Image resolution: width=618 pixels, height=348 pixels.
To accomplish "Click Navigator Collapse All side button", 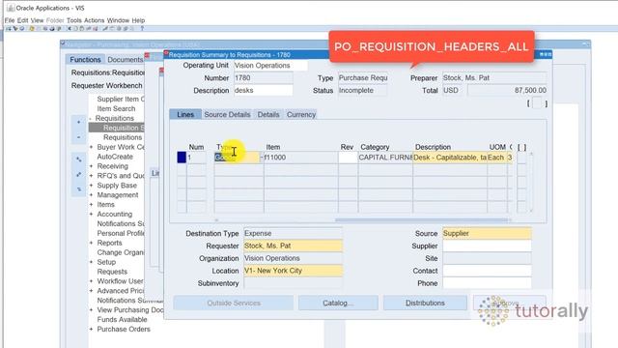I will 79,189.
